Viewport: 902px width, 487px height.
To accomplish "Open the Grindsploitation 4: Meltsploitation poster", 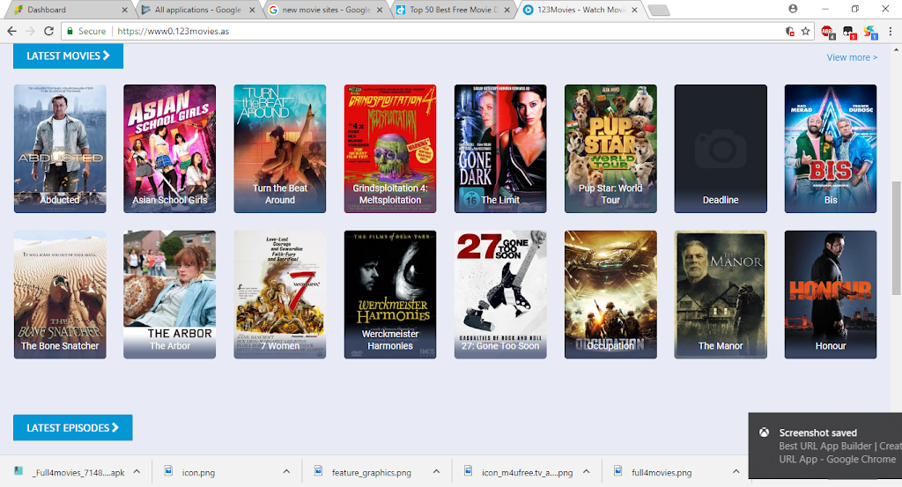I will 390,149.
